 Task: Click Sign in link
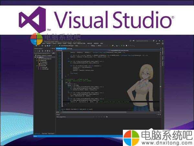pyautogui.click(x=158, y=43)
